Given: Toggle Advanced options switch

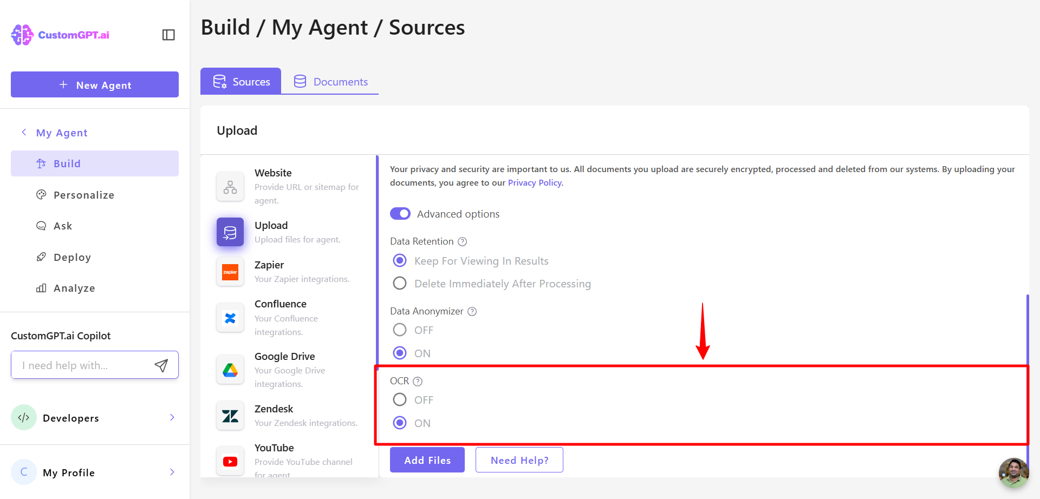Looking at the screenshot, I should [400, 214].
